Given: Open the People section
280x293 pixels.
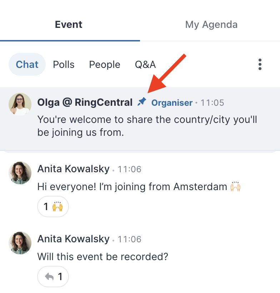Looking at the screenshot, I should (x=105, y=65).
